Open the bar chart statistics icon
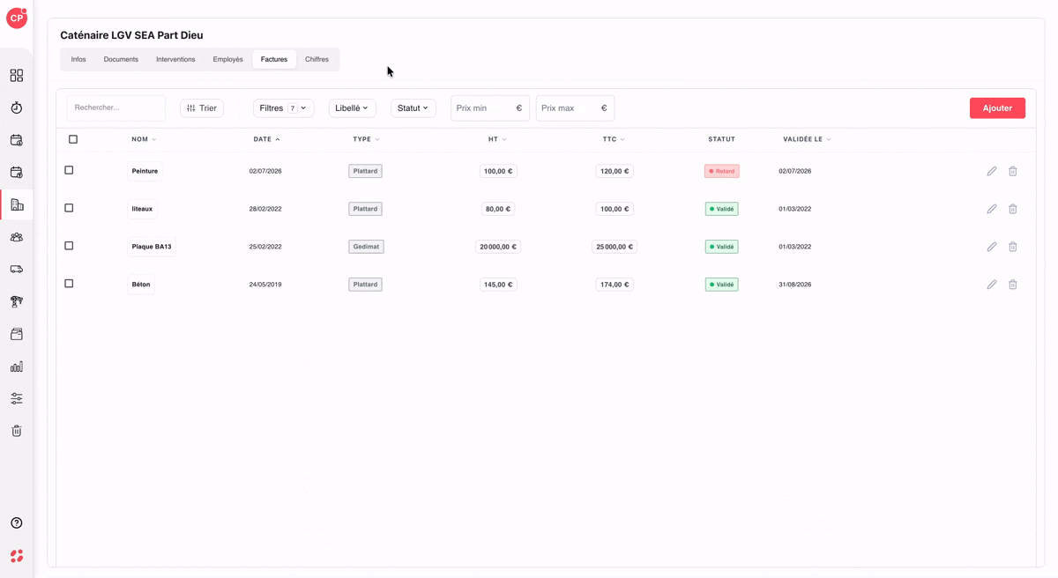 (x=17, y=367)
